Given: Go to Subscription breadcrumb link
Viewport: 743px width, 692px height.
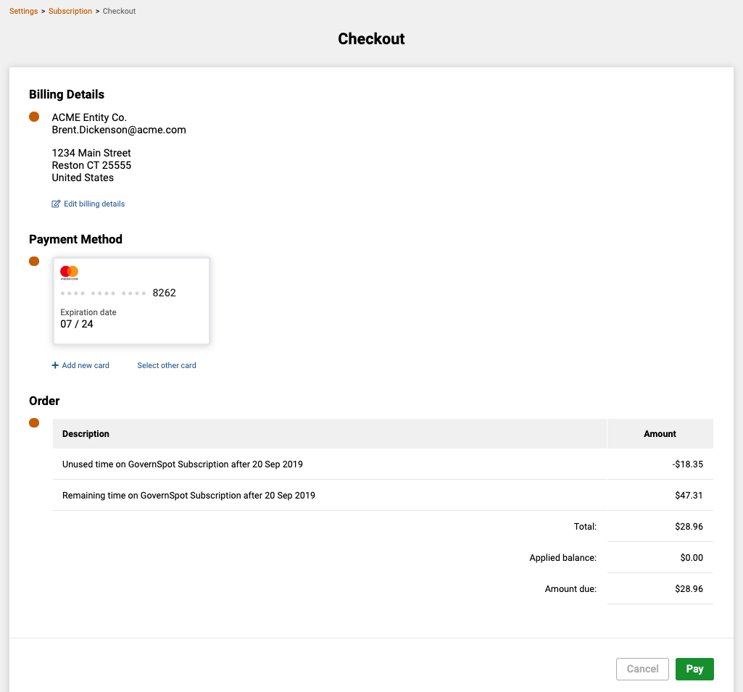Looking at the screenshot, I should (x=70, y=11).
